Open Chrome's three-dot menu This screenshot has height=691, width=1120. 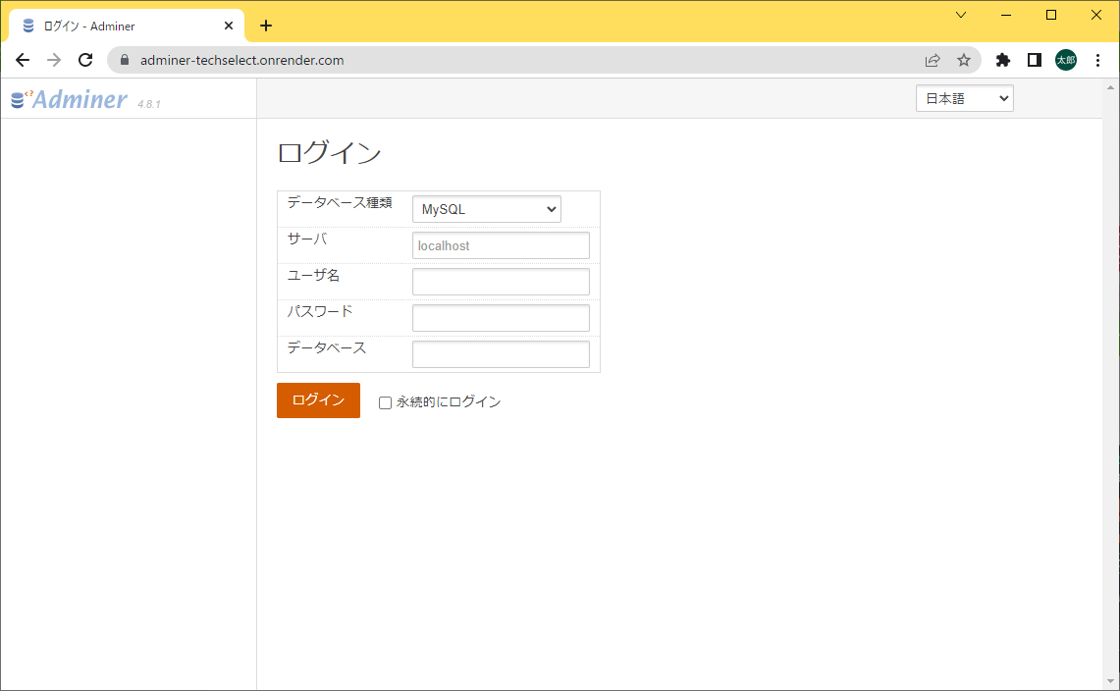[1097, 60]
